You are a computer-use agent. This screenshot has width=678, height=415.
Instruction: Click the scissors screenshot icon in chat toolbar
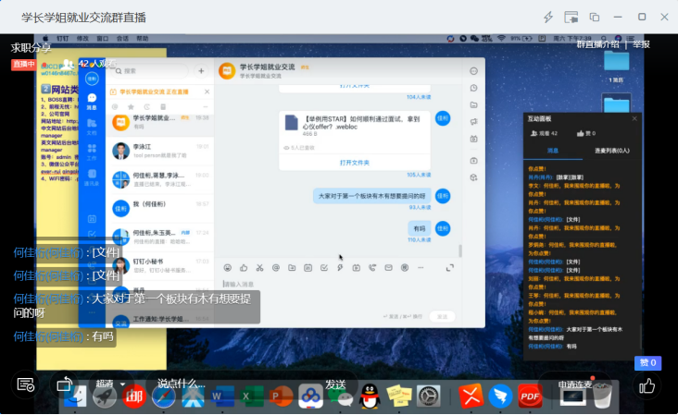point(259,268)
